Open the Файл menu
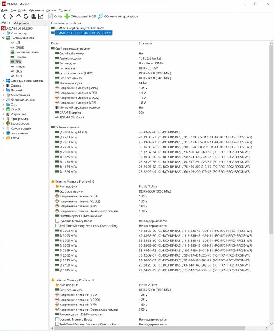Screen dimensions: 274x331 pos(5,10)
